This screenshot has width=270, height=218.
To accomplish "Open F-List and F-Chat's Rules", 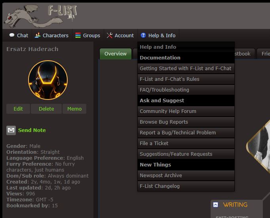I will 186,79.
